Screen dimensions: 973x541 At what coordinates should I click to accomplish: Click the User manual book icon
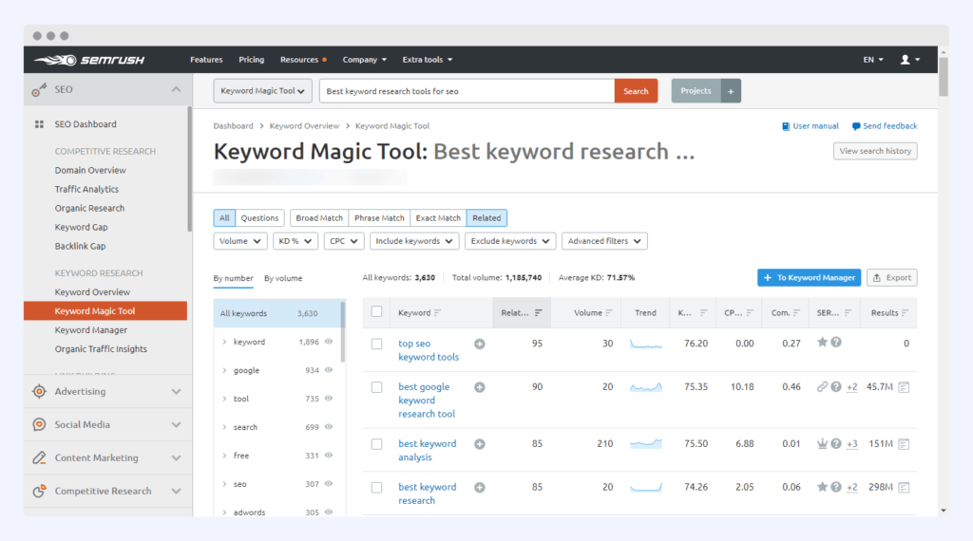(x=786, y=126)
